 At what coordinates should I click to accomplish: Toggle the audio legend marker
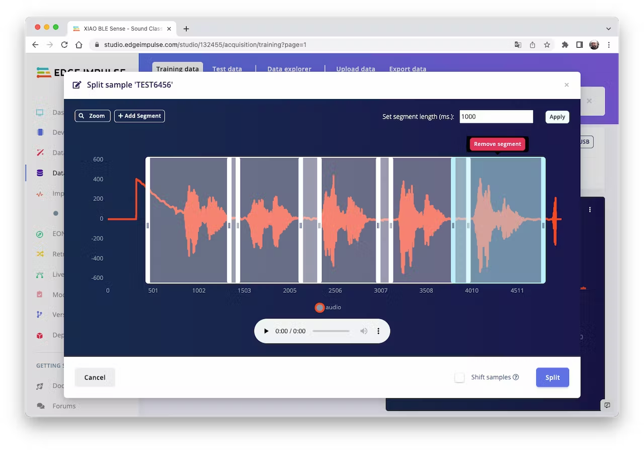click(x=319, y=307)
